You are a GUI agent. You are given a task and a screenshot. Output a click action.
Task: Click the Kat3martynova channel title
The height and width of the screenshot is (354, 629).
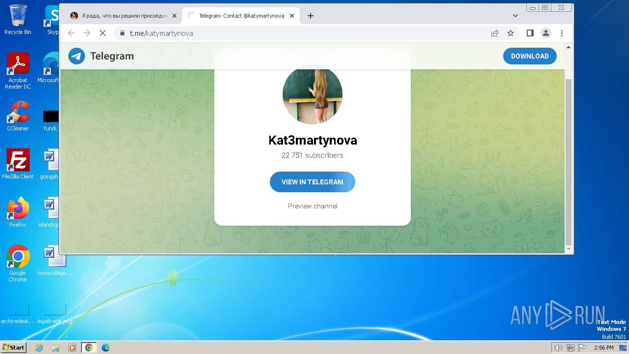[313, 140]
